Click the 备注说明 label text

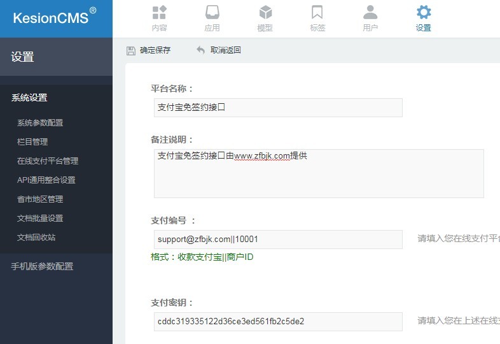(x=172, y=140)
